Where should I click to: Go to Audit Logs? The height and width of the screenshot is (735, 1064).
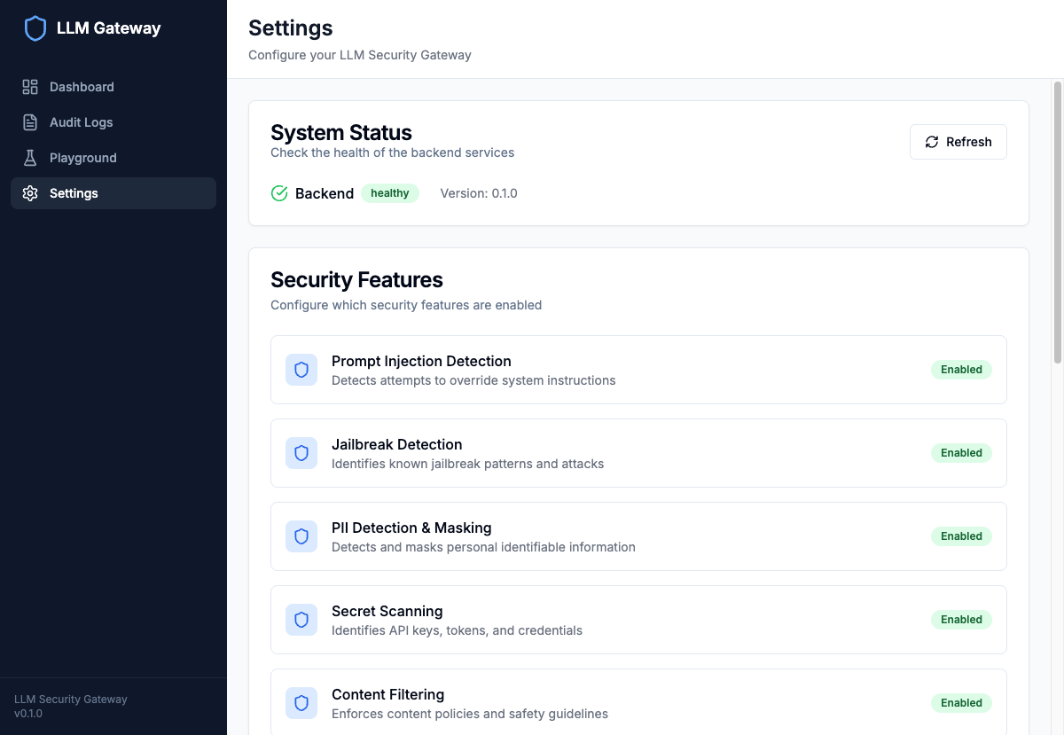(113, 122)
